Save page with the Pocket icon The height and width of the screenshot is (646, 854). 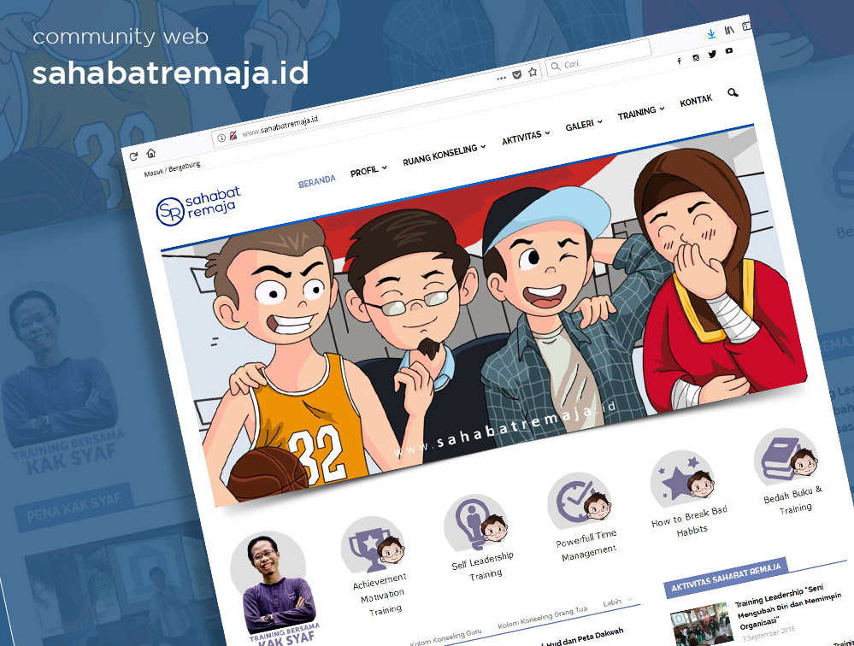[517, 74]
